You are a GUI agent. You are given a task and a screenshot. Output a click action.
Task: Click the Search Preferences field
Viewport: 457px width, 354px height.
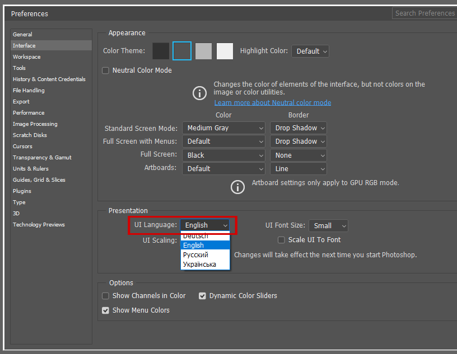coord(425,13)
